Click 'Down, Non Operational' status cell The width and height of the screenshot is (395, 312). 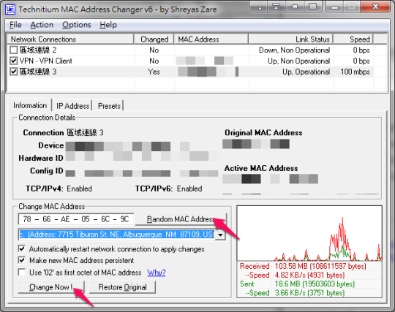tap(294, 50)
